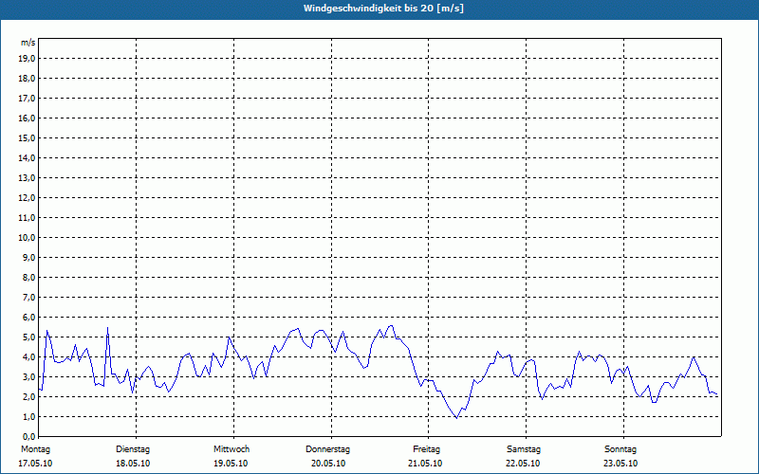The height and width of the screenshot is (474, 759).
Task: Click the 'Sonntag' day label
Action: coord(620,449)
